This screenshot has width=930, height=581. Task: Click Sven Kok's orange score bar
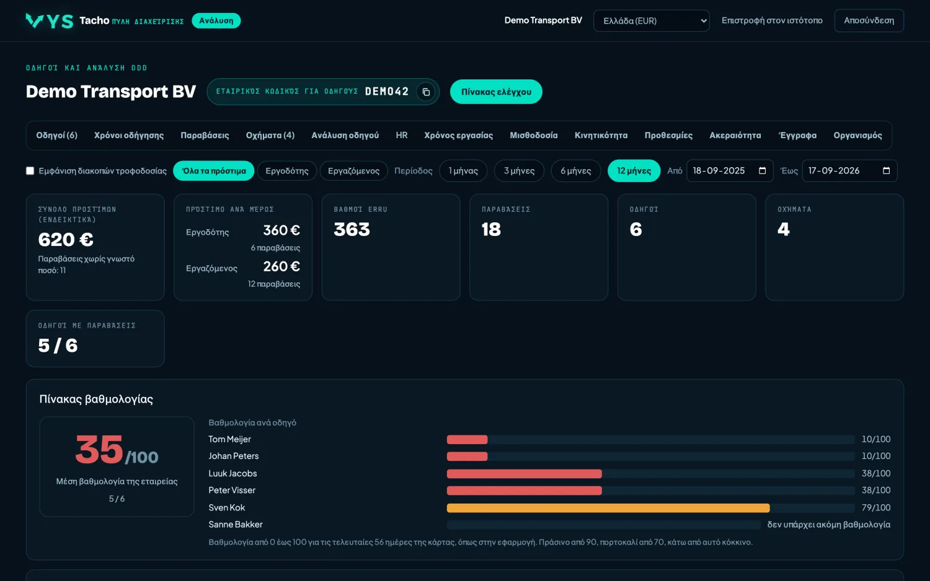(608, 508)
